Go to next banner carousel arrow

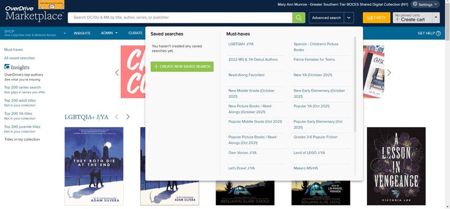(389, 73)
